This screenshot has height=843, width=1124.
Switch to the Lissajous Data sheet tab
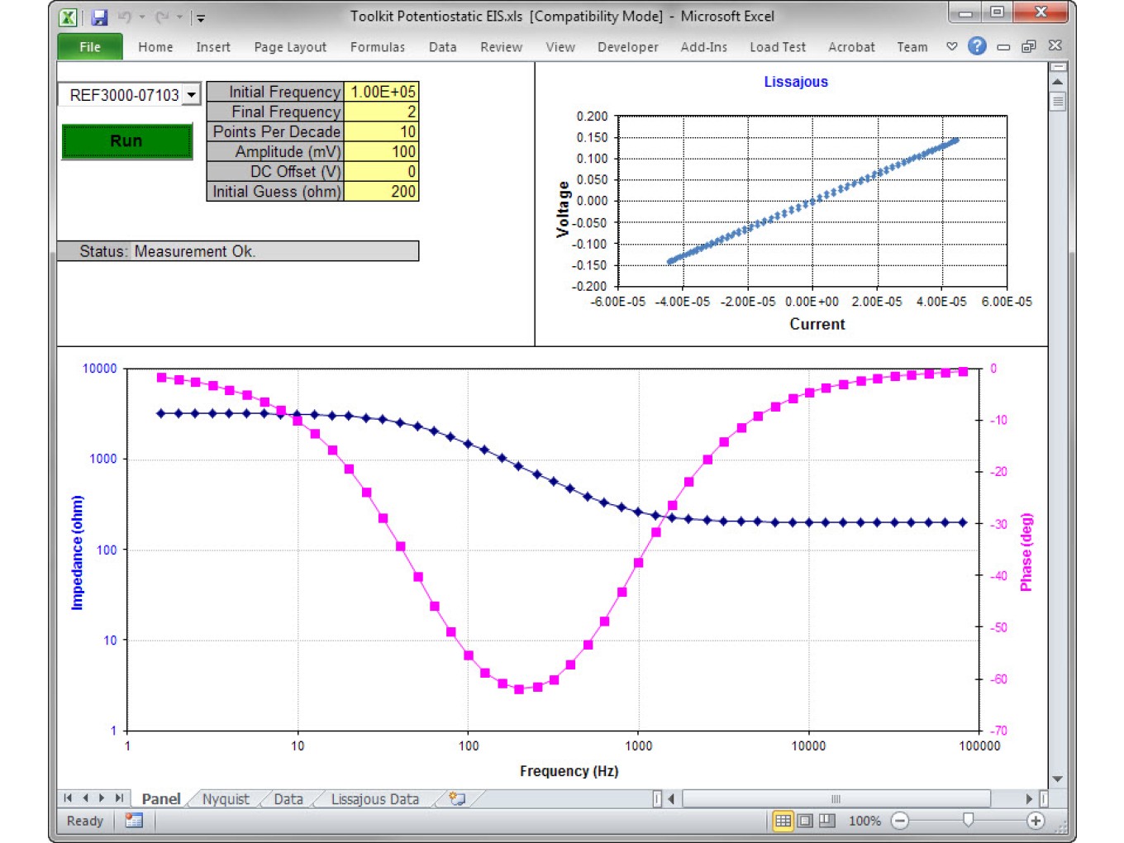click(x=375, y=799)
